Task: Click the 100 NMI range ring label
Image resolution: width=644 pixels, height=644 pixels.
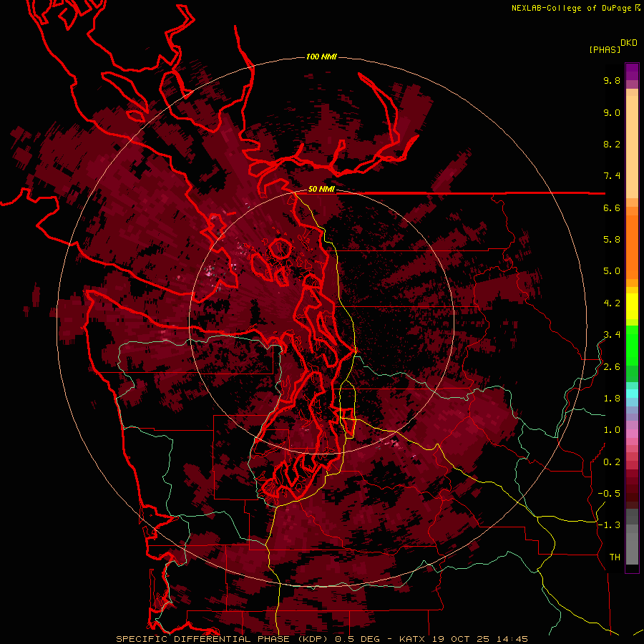Action: (321, 57)
